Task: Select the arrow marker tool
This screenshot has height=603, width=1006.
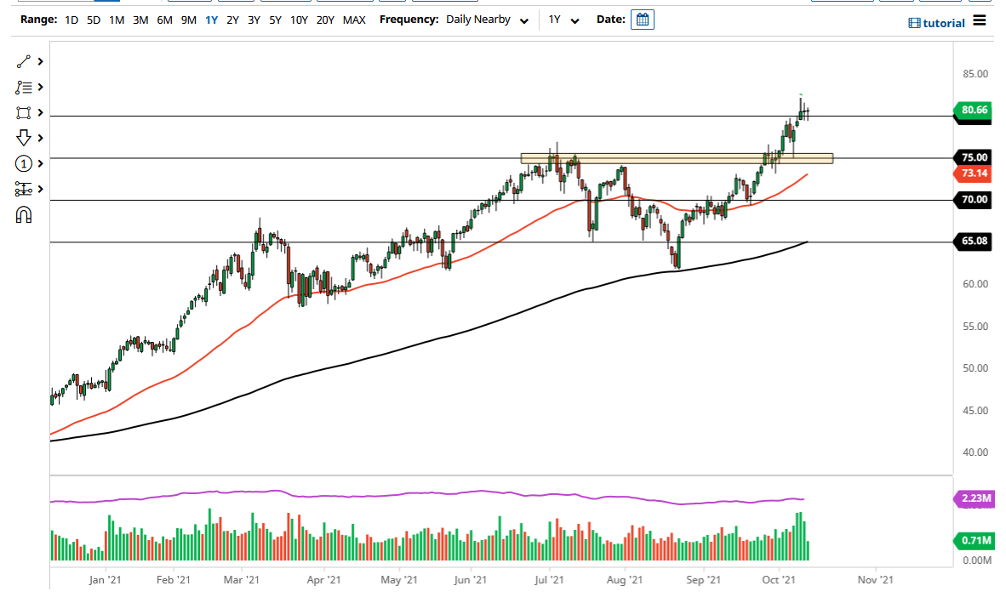Action: tap(23, 137)
